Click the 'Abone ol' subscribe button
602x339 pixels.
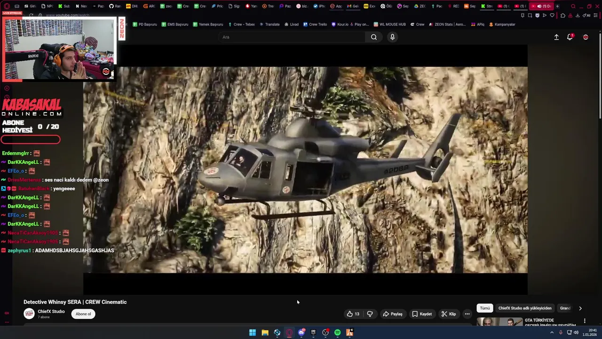83,314
